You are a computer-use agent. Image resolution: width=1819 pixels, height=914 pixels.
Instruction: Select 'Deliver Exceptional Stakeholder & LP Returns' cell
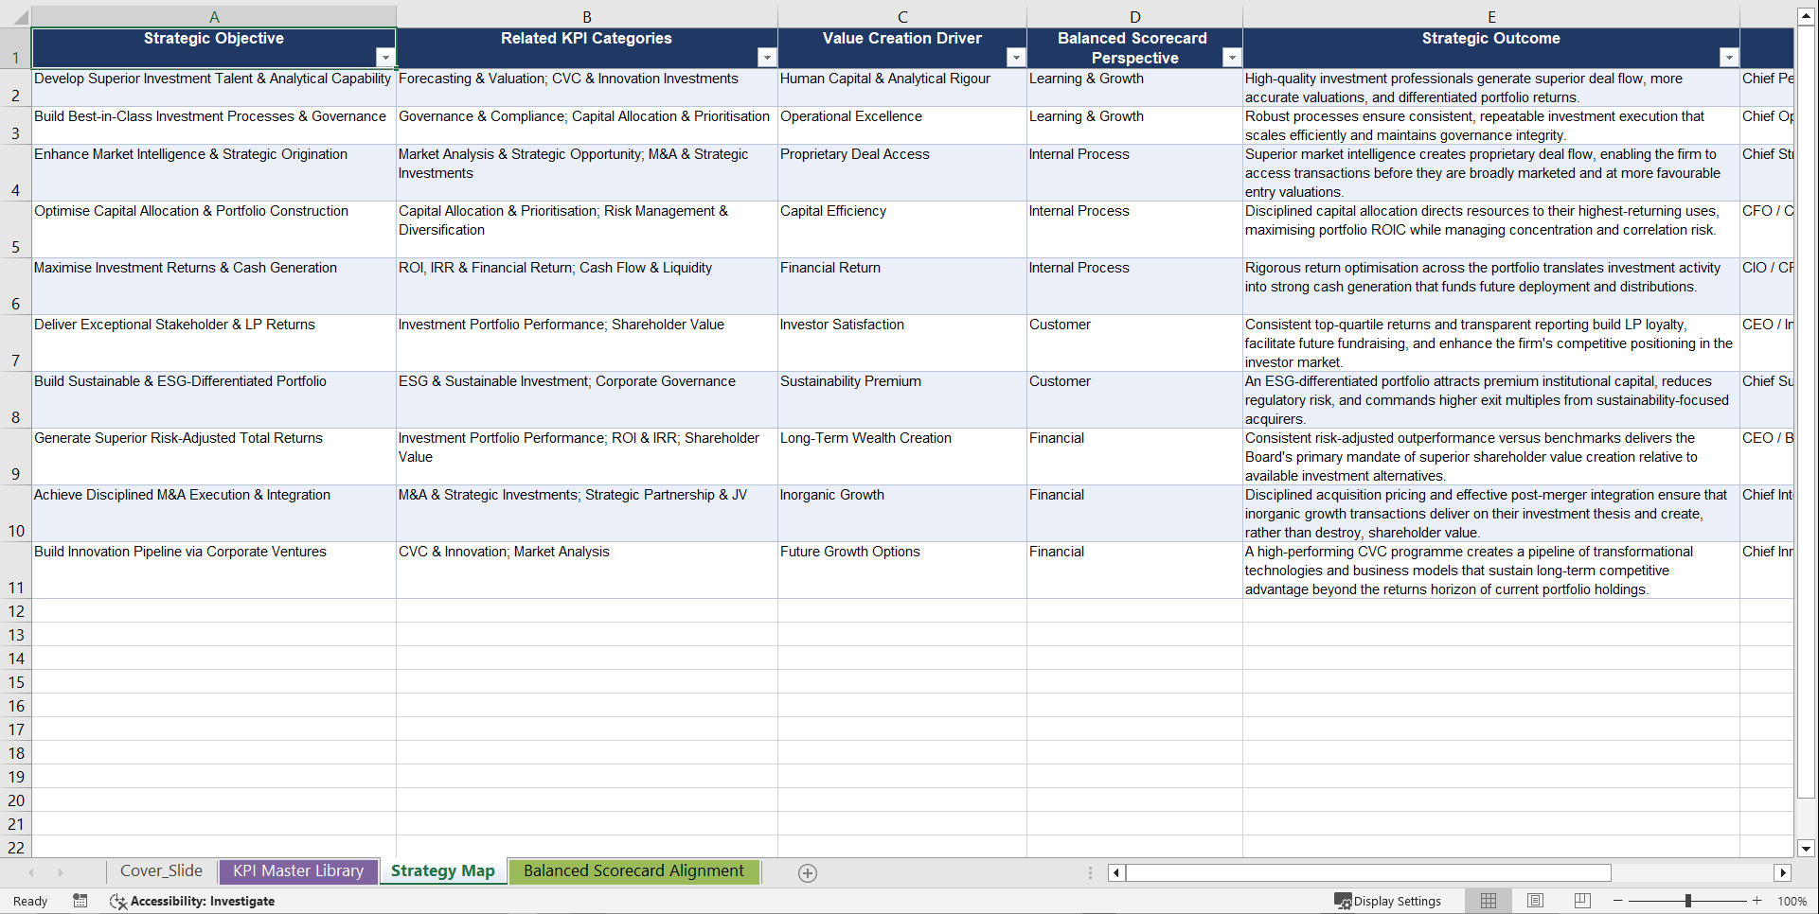point(214,343)
